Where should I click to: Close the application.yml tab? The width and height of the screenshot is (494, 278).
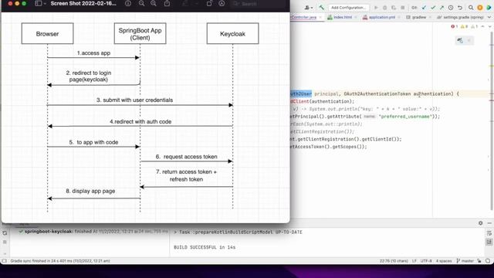tap(399, 17)
